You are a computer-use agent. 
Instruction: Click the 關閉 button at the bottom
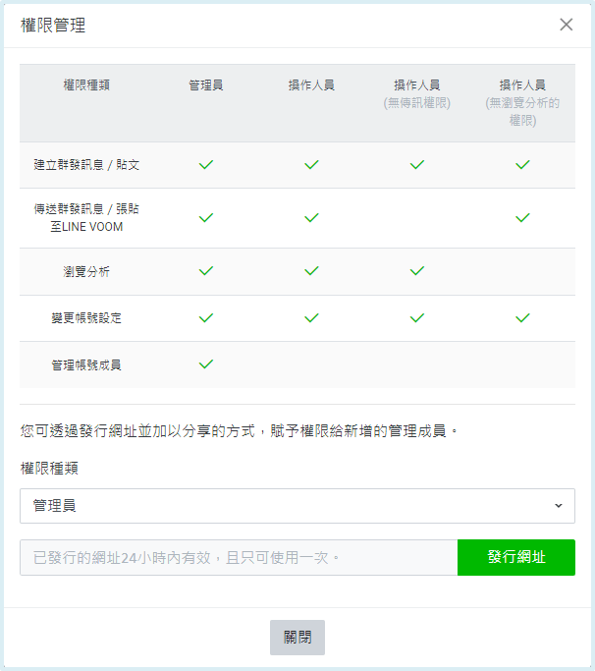coord(297,637)
